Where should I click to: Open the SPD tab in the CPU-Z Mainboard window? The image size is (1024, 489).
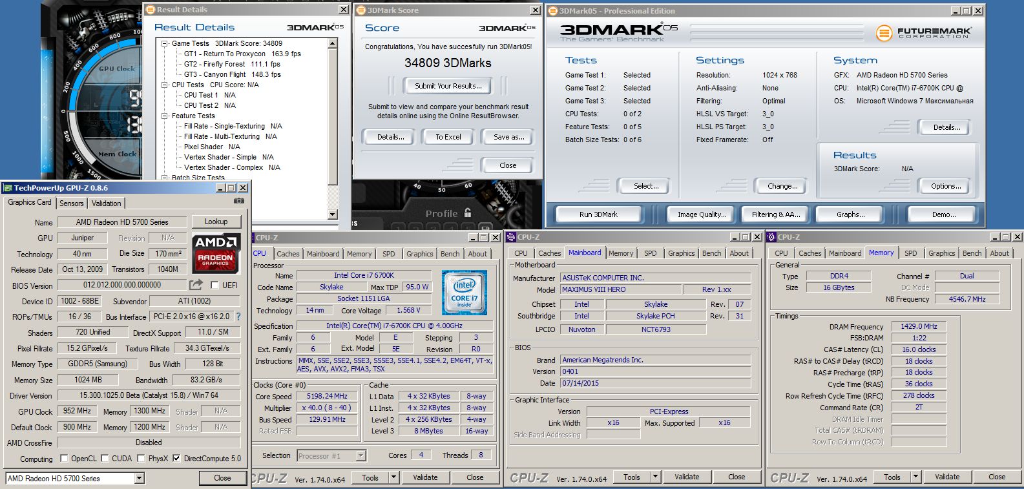click(650, 253)
